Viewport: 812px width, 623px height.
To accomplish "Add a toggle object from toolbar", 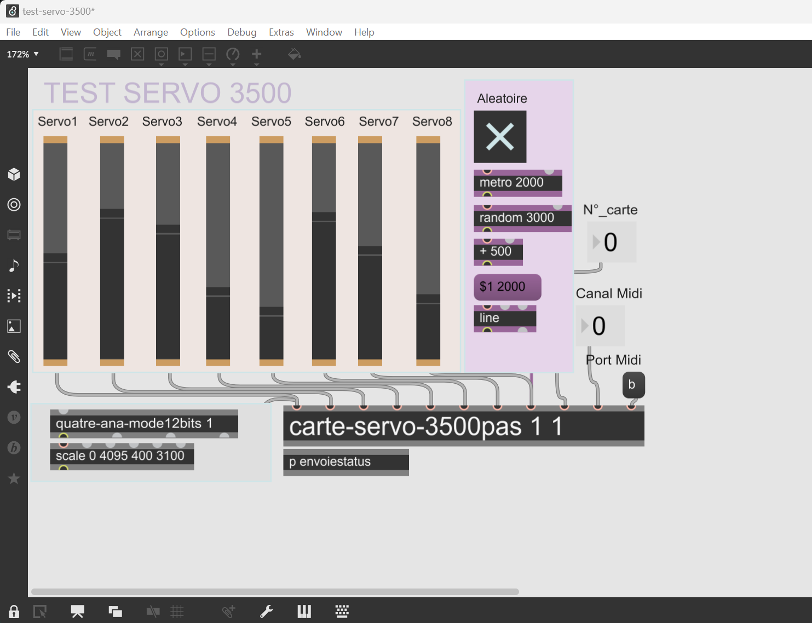I will click(x=137, y=54).
